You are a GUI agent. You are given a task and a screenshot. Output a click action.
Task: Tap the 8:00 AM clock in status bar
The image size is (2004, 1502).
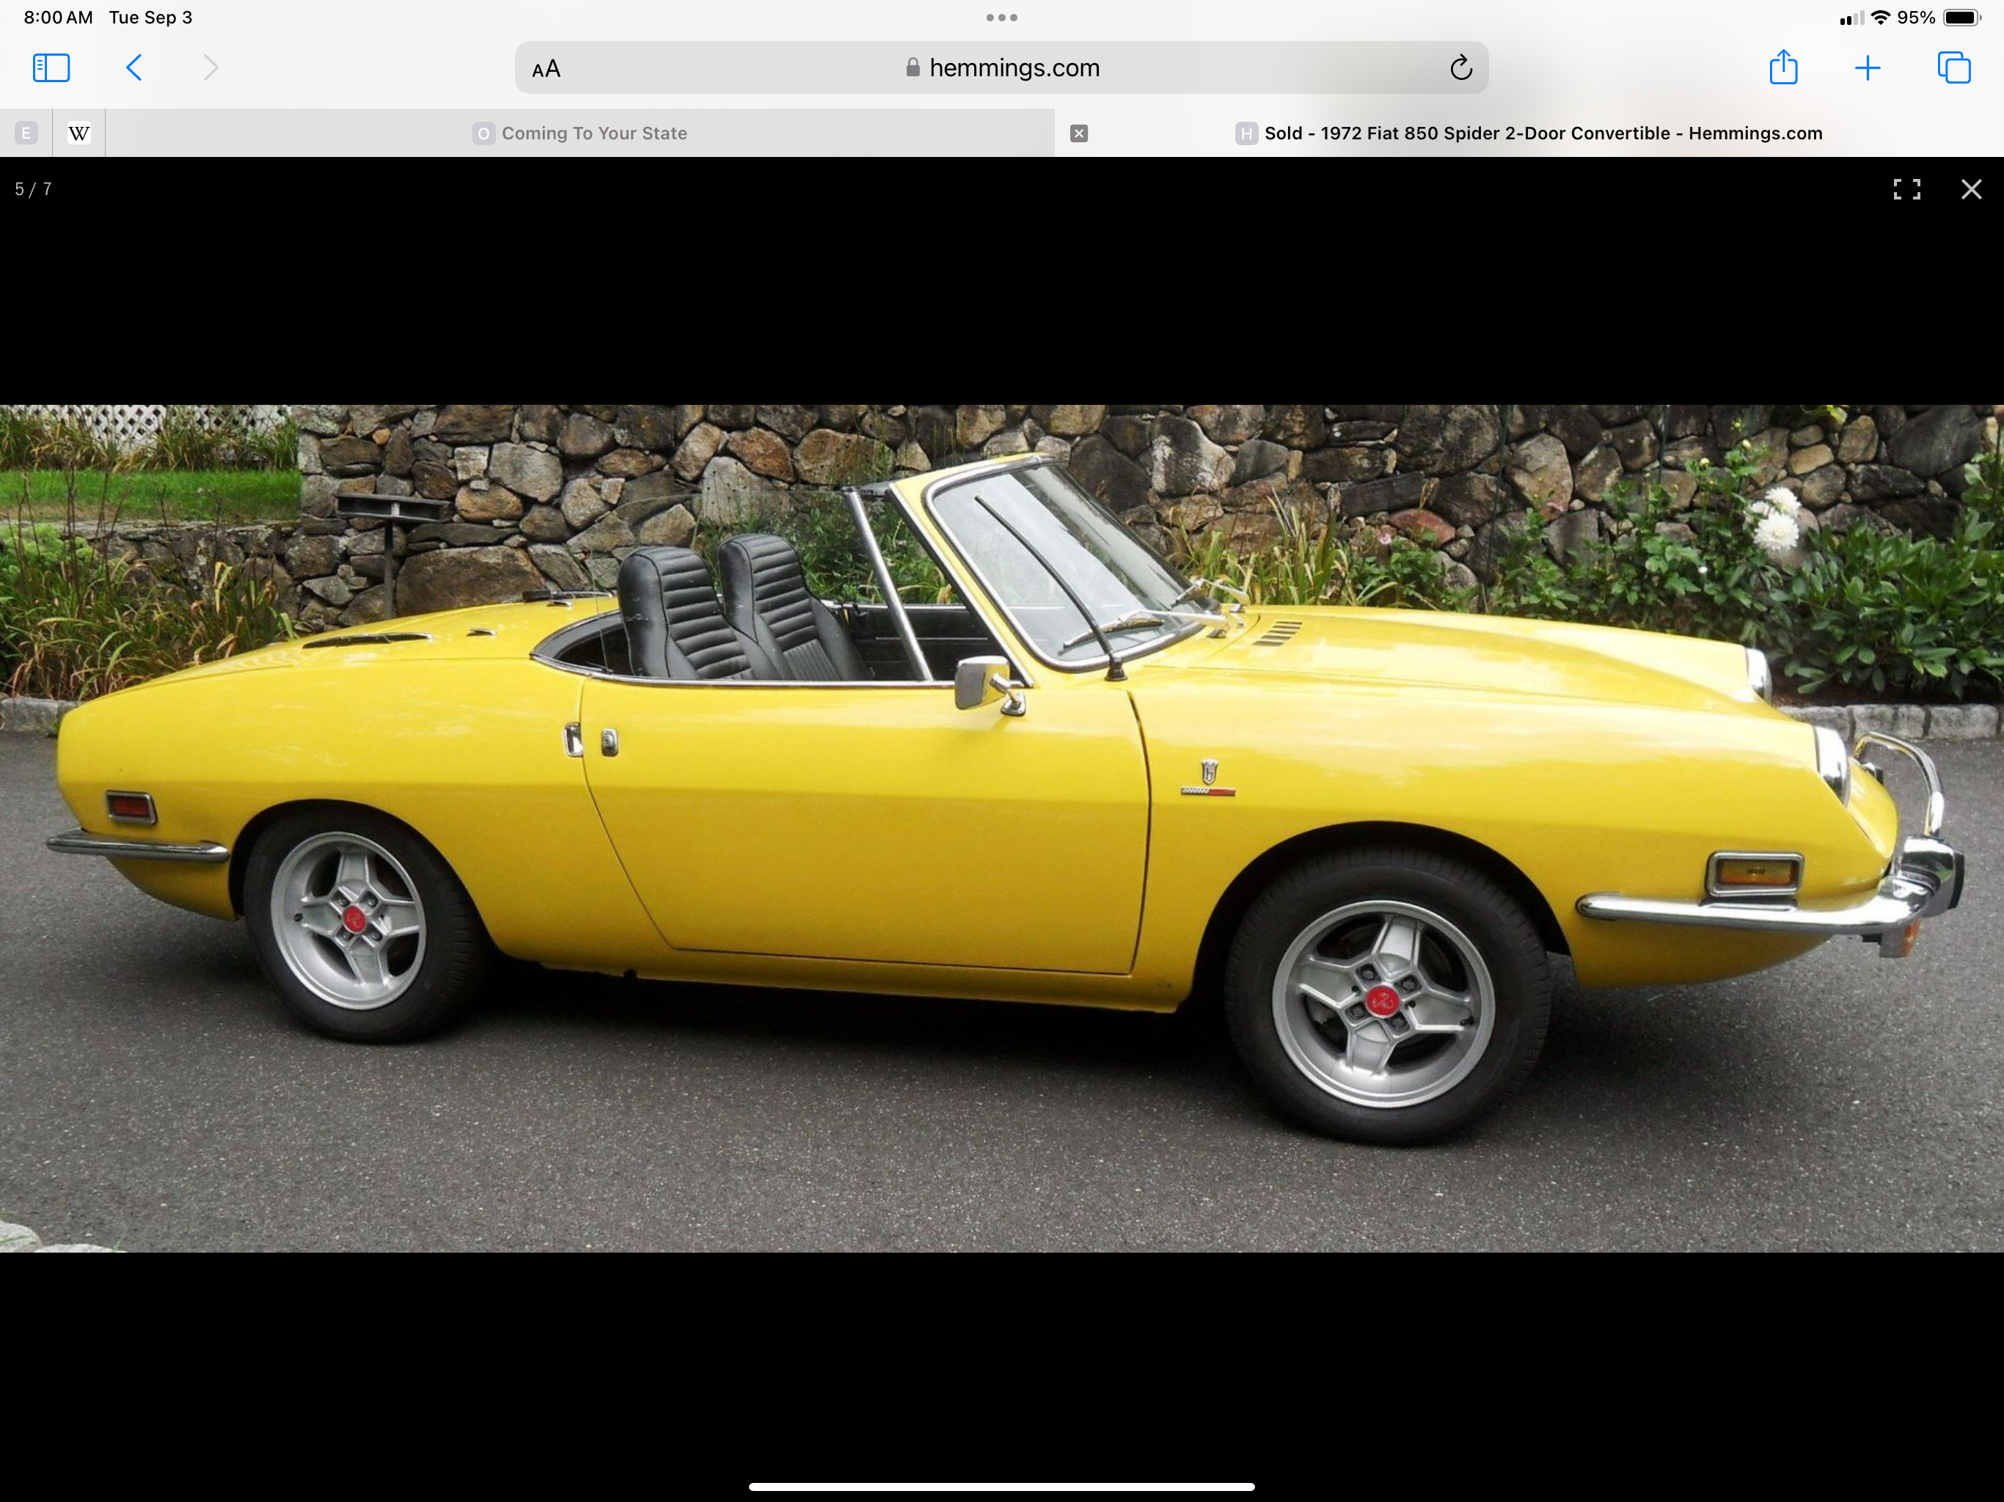pyautogui.click(x=58, y=17)
